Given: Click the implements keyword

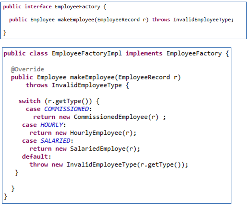Looking at the screenshot, I should coord(144,54).
